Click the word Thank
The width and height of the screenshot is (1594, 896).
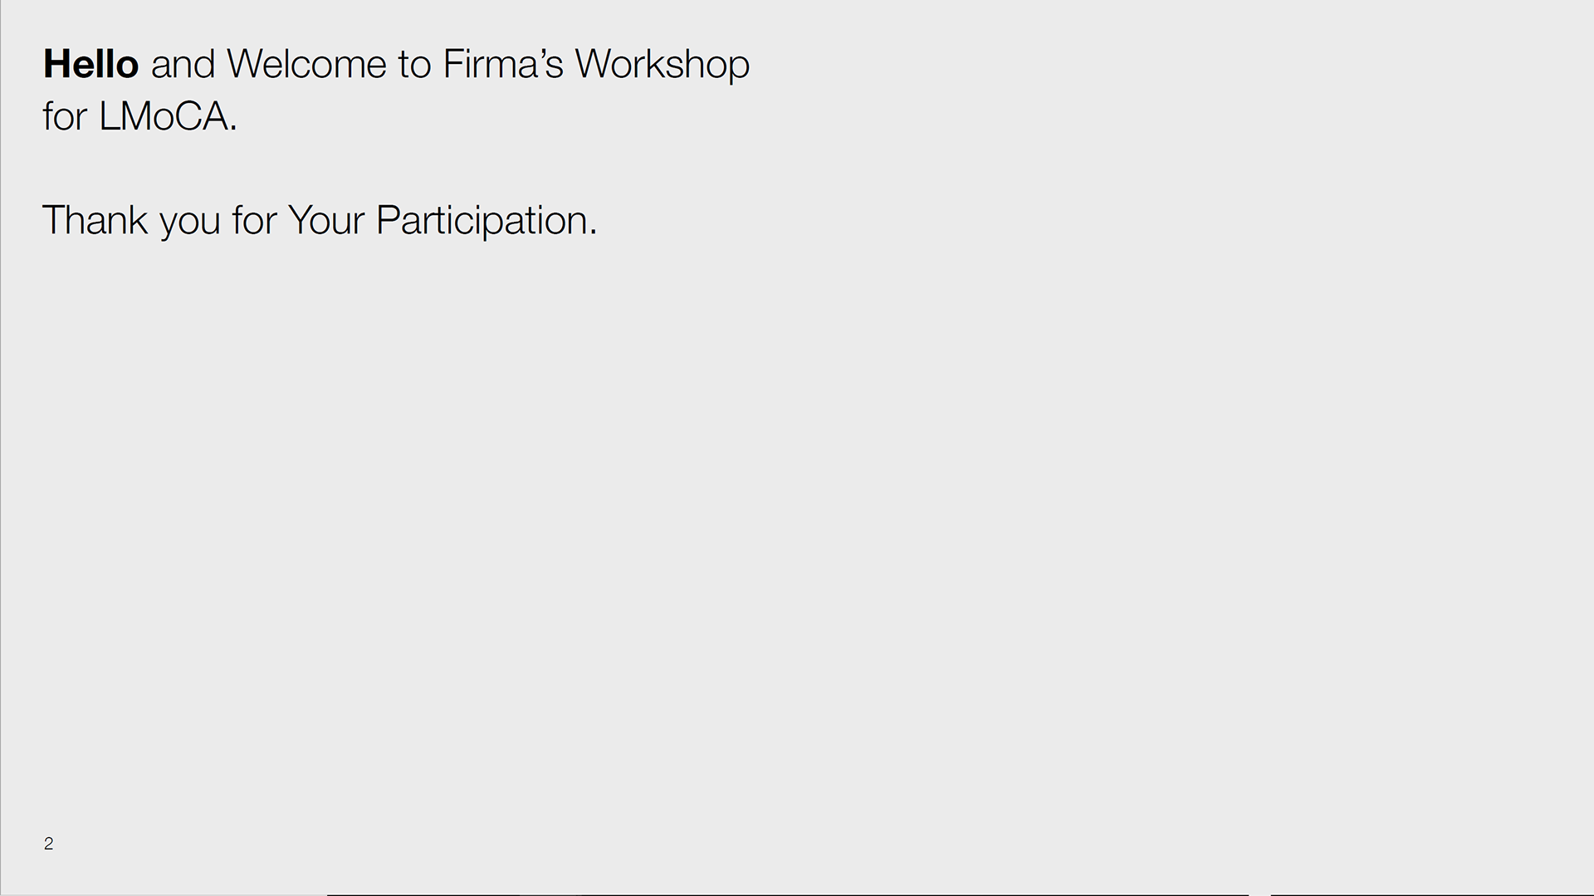(x=95, y=220)
